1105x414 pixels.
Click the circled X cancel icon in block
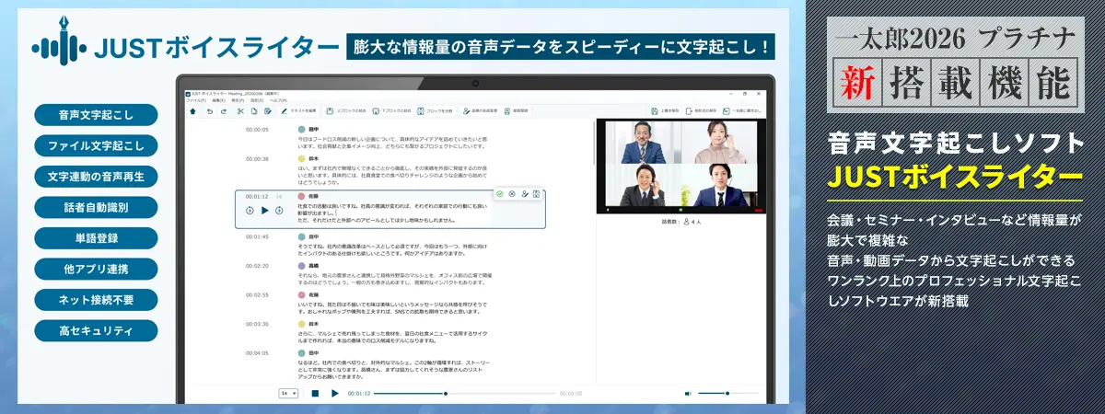[x=512, y=194]
